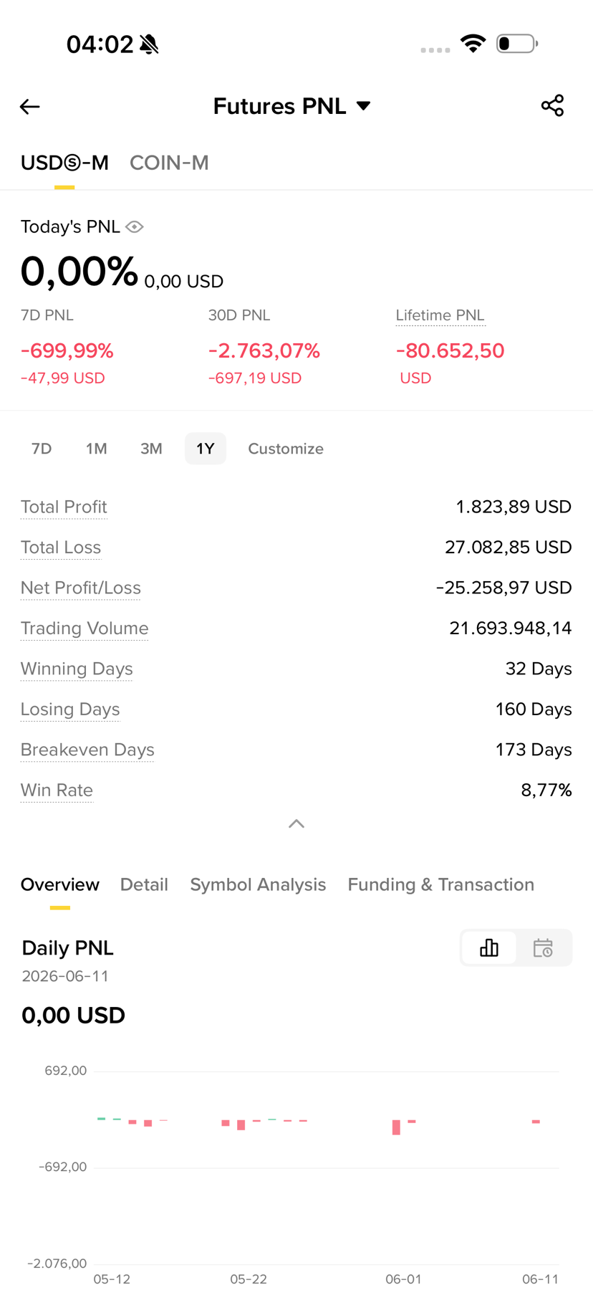Open the Futures PNL dropdown
This screenshot has height=1290, width=593.
(292, 106)
